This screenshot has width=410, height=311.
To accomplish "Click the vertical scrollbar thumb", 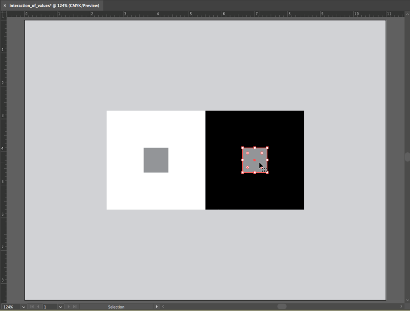I will (x=407, y=157).
